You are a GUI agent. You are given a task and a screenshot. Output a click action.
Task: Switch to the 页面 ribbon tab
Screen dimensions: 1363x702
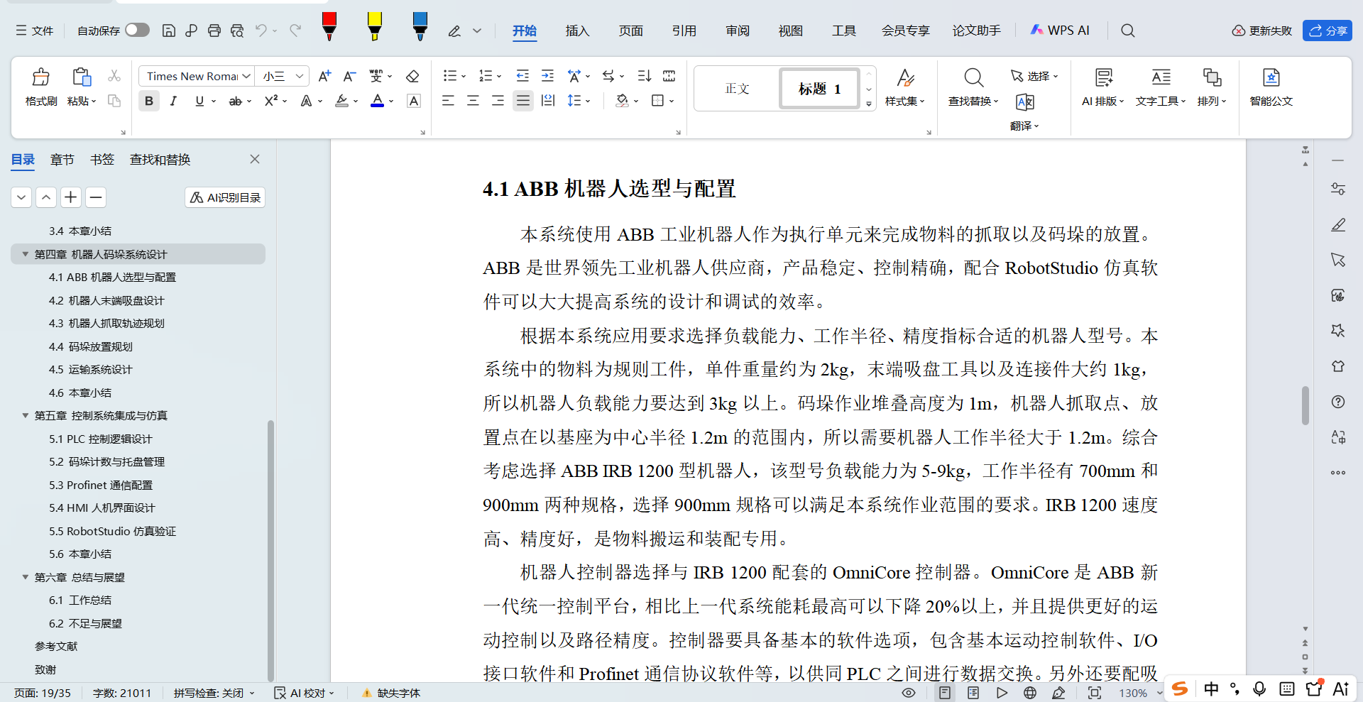coord(630,31)
